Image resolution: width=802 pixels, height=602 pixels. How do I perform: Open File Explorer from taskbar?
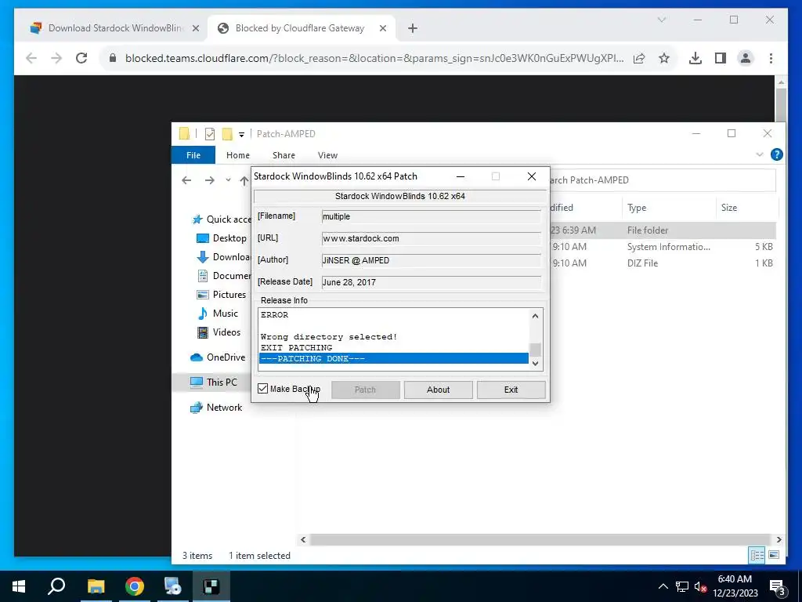tap(96, 586)
